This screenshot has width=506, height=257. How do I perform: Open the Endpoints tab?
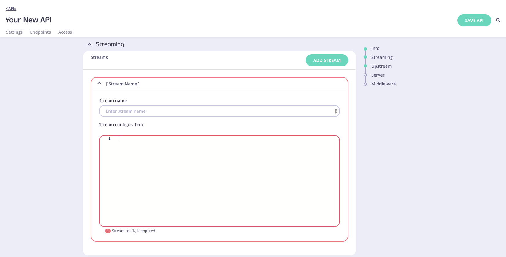[40, 32]
